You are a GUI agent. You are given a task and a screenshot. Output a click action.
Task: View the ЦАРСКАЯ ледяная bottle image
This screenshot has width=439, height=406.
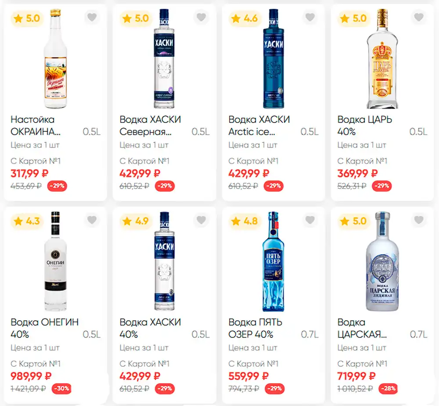pyautogui.click(x=382, y=261)
